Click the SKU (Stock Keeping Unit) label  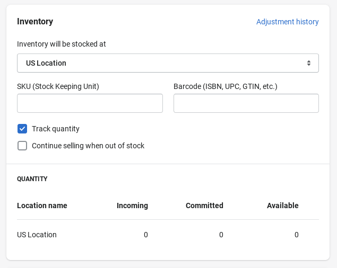coord(58,86)
